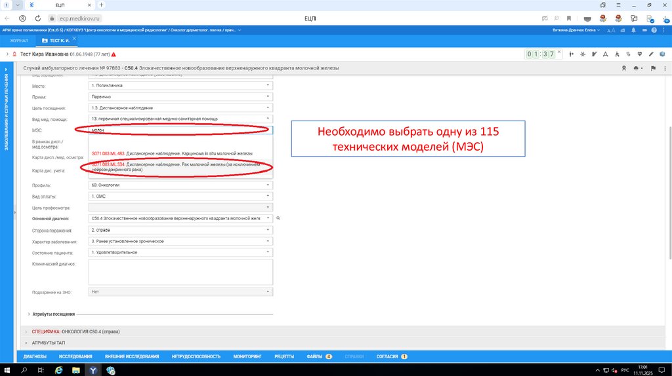This screenshot has height=376, width=672.
Task: Switch to the Журнал tab
Action: [x=19, y=41]
